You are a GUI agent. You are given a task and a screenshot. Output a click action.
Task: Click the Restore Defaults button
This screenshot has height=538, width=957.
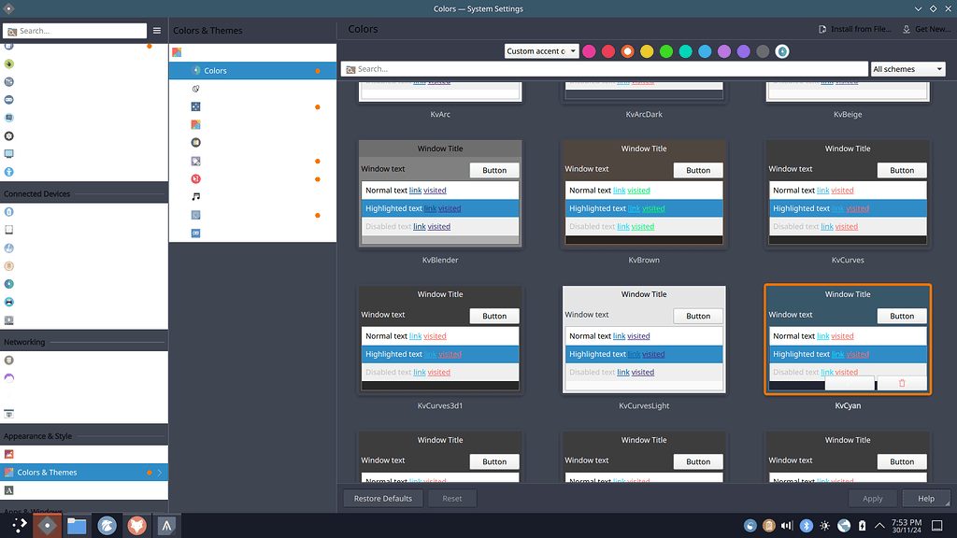point(382,498)
